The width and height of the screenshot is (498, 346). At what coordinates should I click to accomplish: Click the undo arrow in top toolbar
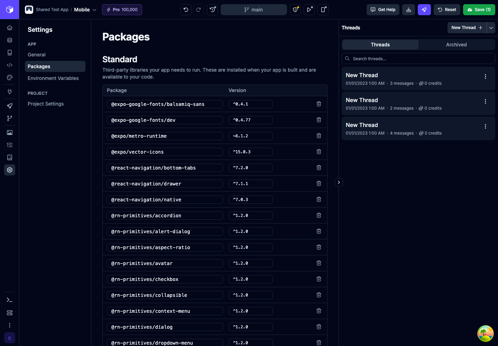point(186,10)
